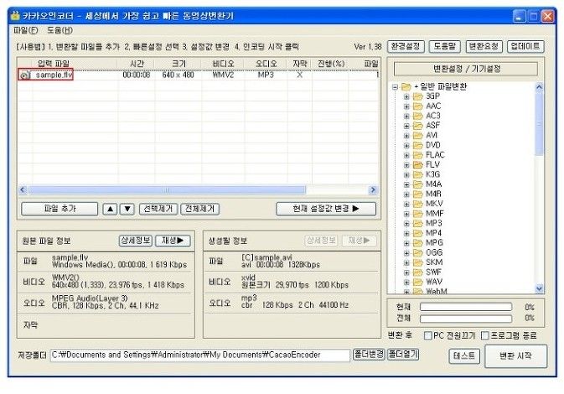
Task: Click the M4R folder icon
Action: coord(417,194)
